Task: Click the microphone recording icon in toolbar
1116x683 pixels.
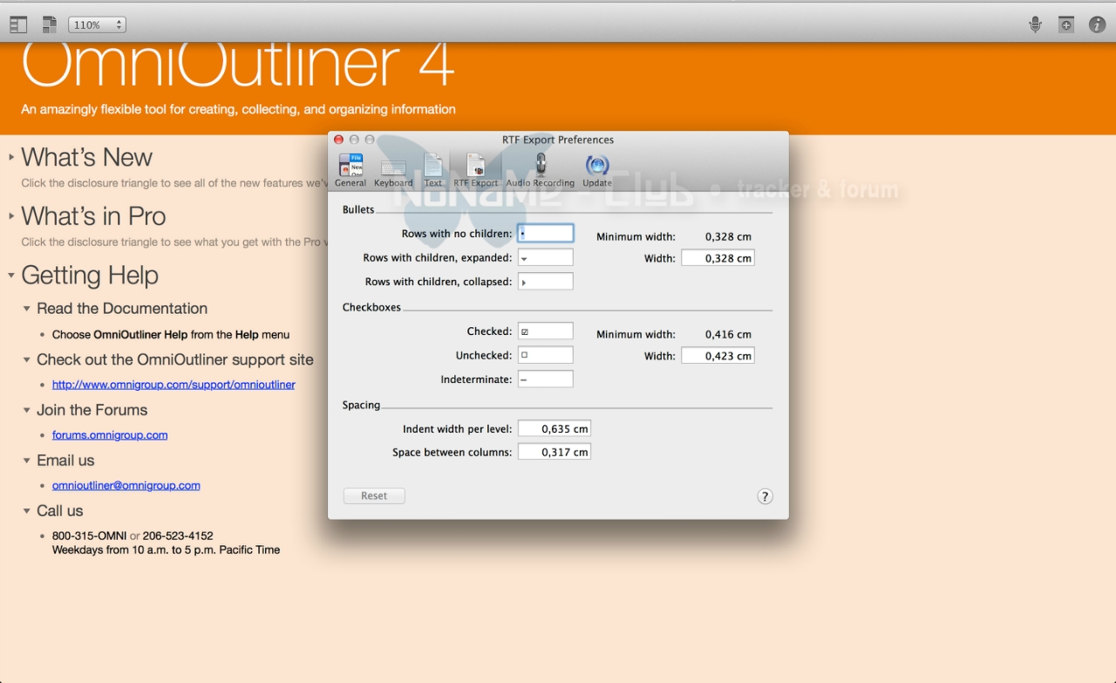Action: (1035, 24)
